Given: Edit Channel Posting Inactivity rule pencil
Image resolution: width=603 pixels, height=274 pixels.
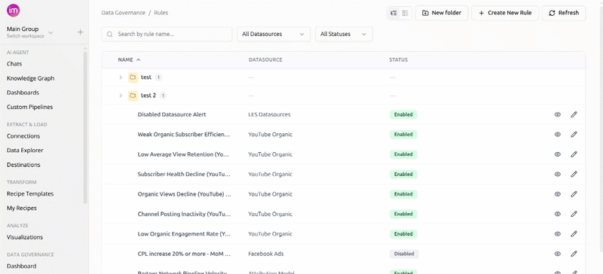Looking at the screenshot, I should pyautogui.click(x=574, y=214).
